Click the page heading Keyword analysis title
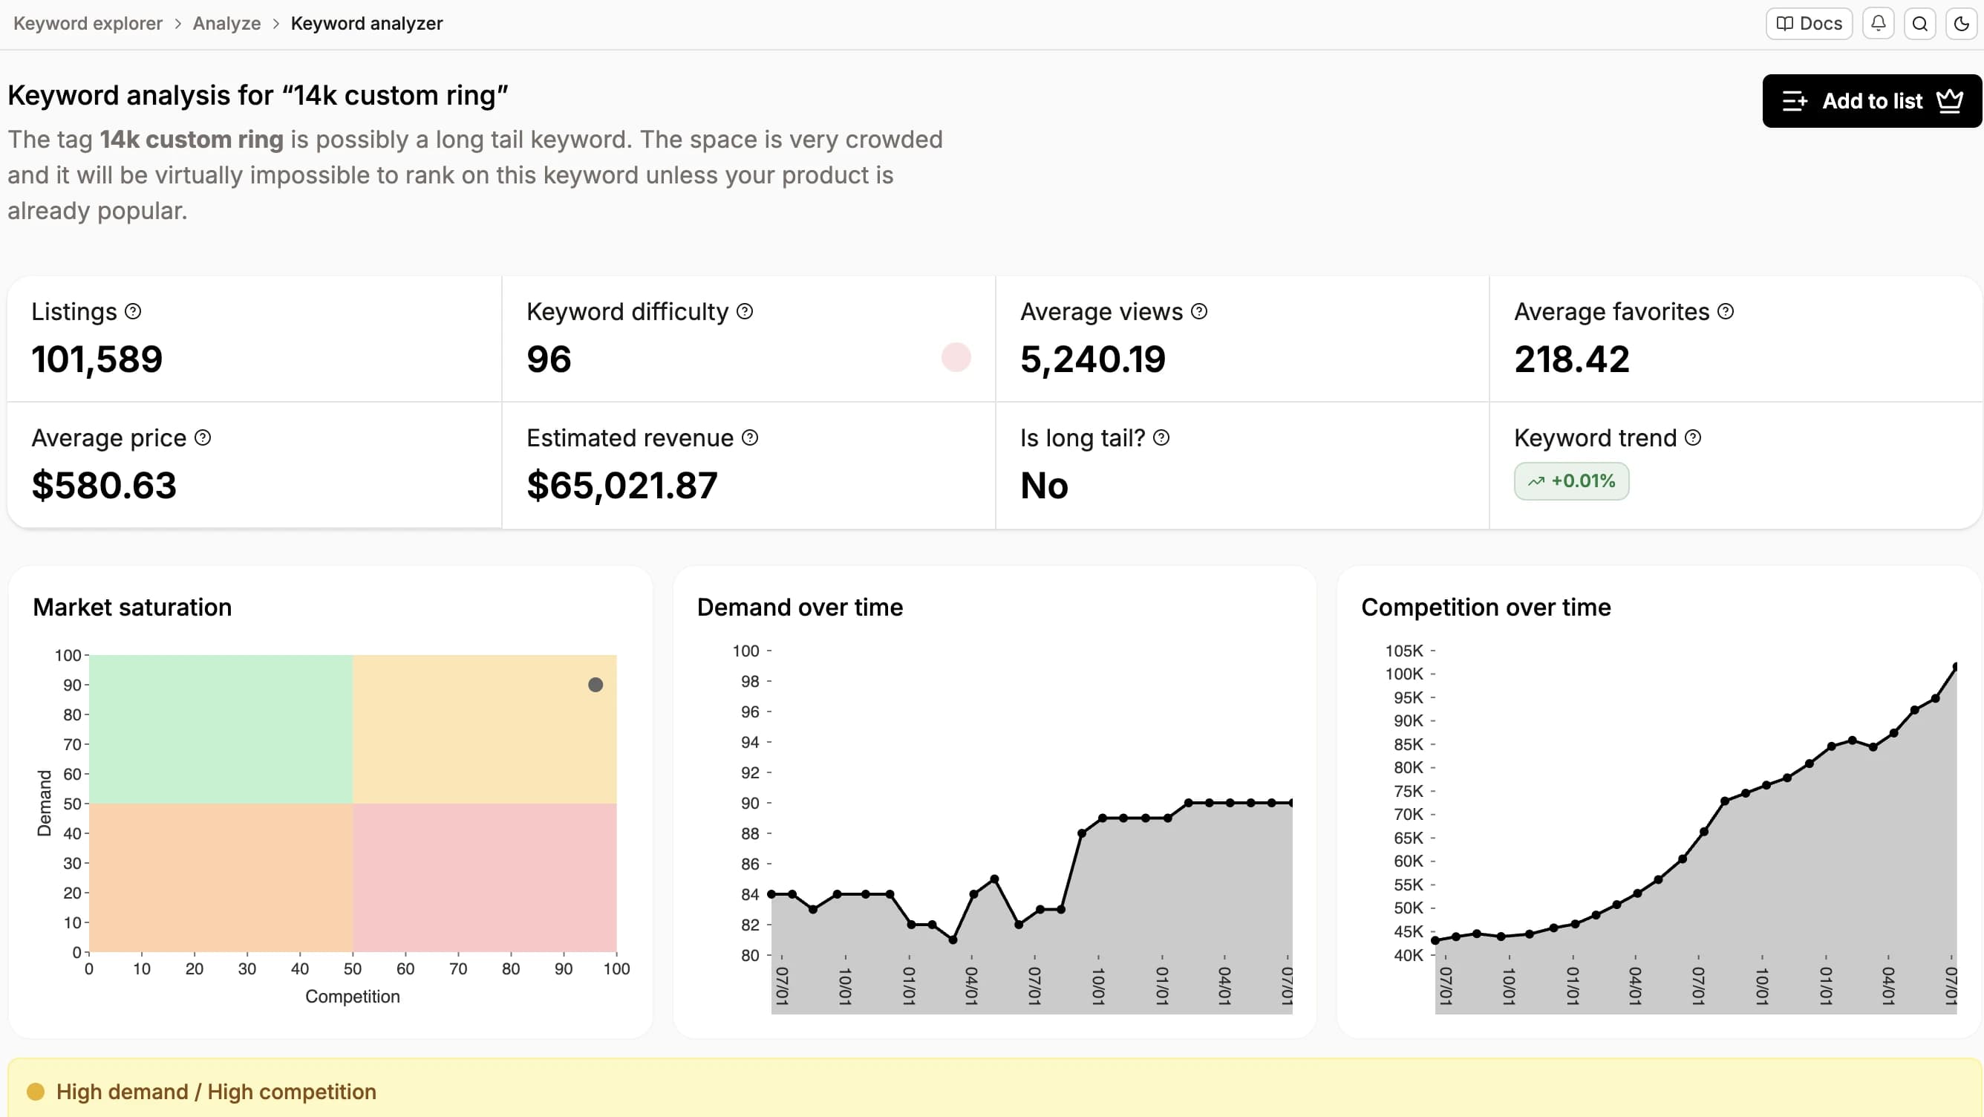The height and width of the screenshot is (1117, 1984). tap(258, 96)
